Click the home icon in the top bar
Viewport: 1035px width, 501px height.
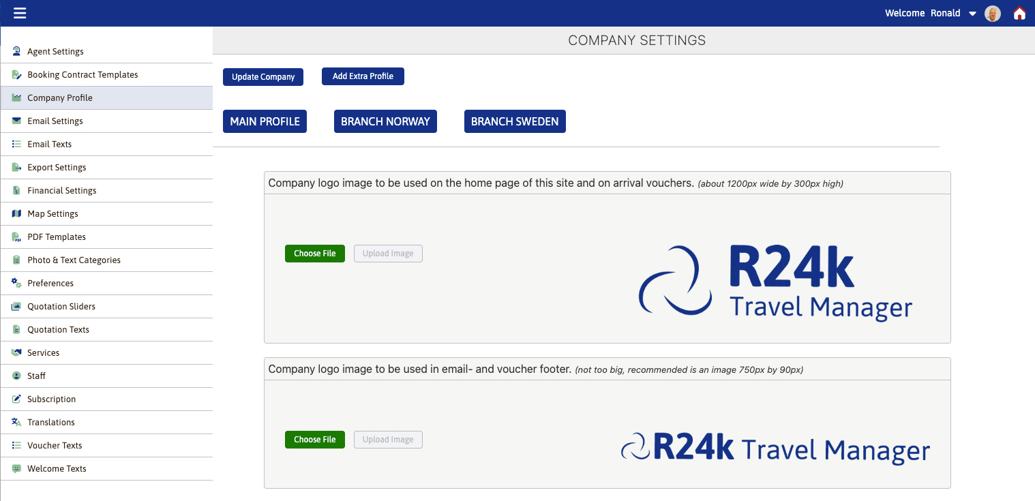1019,13
